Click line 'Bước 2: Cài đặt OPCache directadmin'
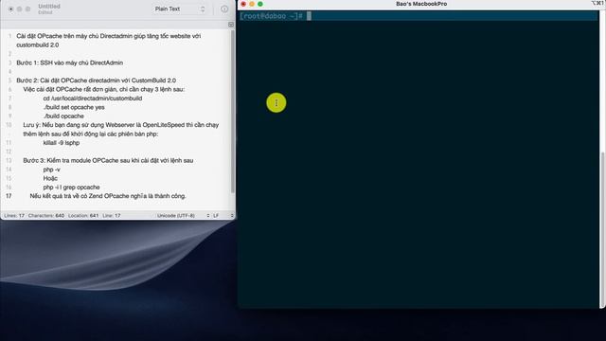This screenshot has width=606, height=341. (x=97, y=81)
